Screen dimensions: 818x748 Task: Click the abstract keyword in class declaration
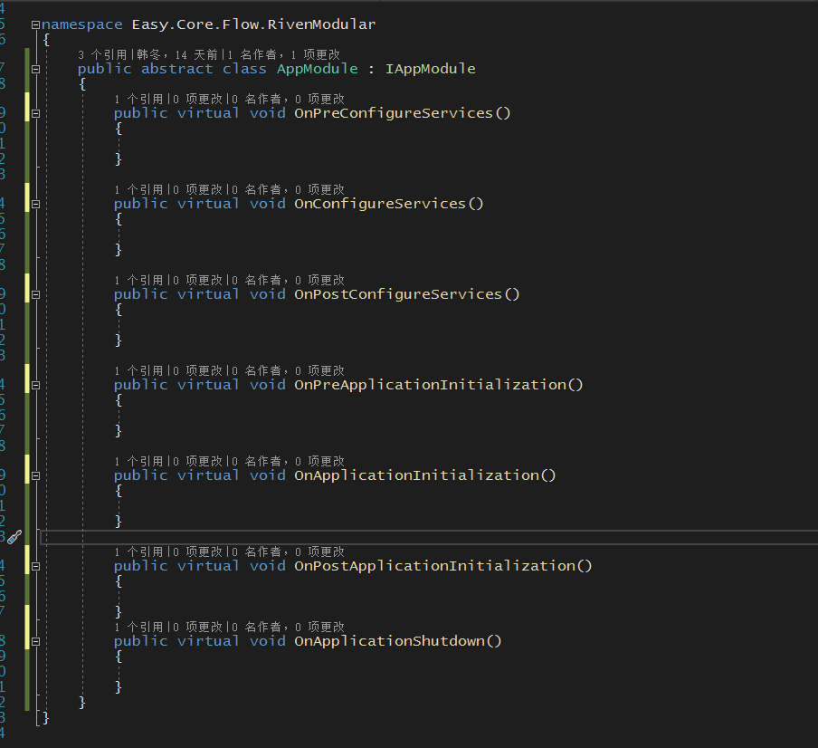pyautogui.click(x=176, y=69)
